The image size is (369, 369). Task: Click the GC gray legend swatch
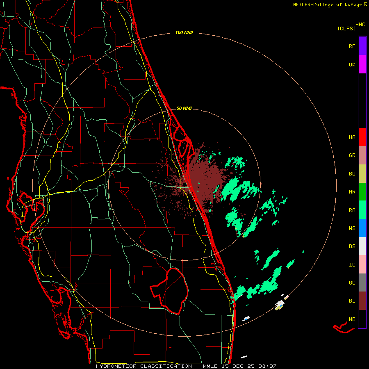click(362, 282)
